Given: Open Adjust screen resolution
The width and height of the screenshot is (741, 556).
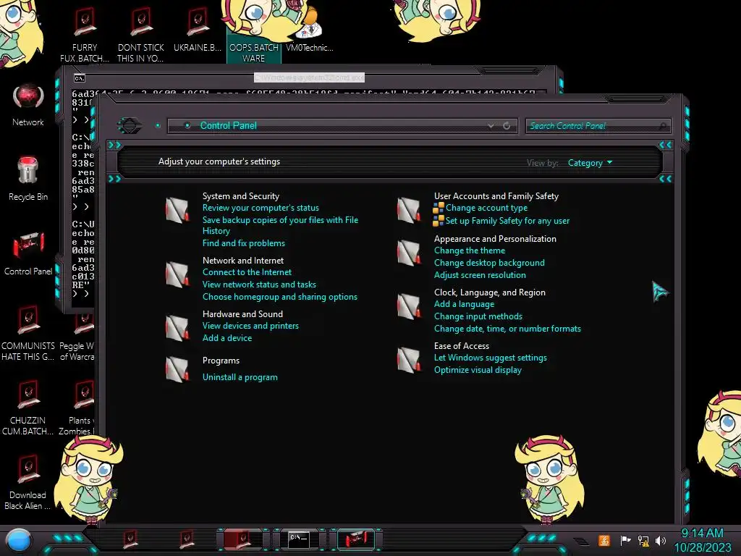Looking at the screenshot, I should pos(480,275).
